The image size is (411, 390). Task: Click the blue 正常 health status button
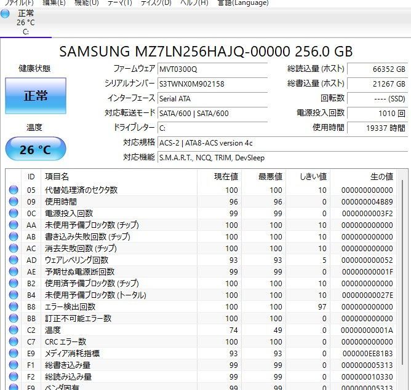(36, 96)
